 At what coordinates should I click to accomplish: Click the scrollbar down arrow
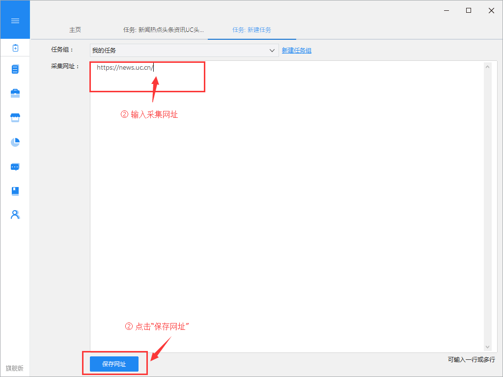487,347
